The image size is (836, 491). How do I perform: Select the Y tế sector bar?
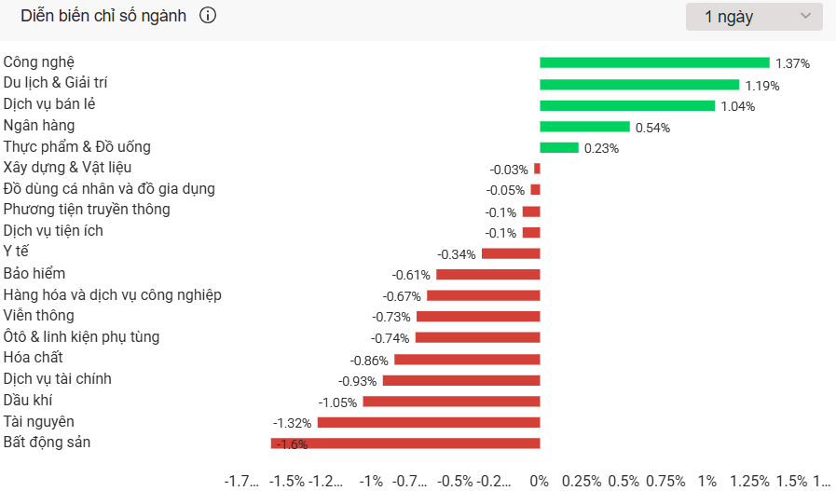pyautogui.click(x=511, y=253)
